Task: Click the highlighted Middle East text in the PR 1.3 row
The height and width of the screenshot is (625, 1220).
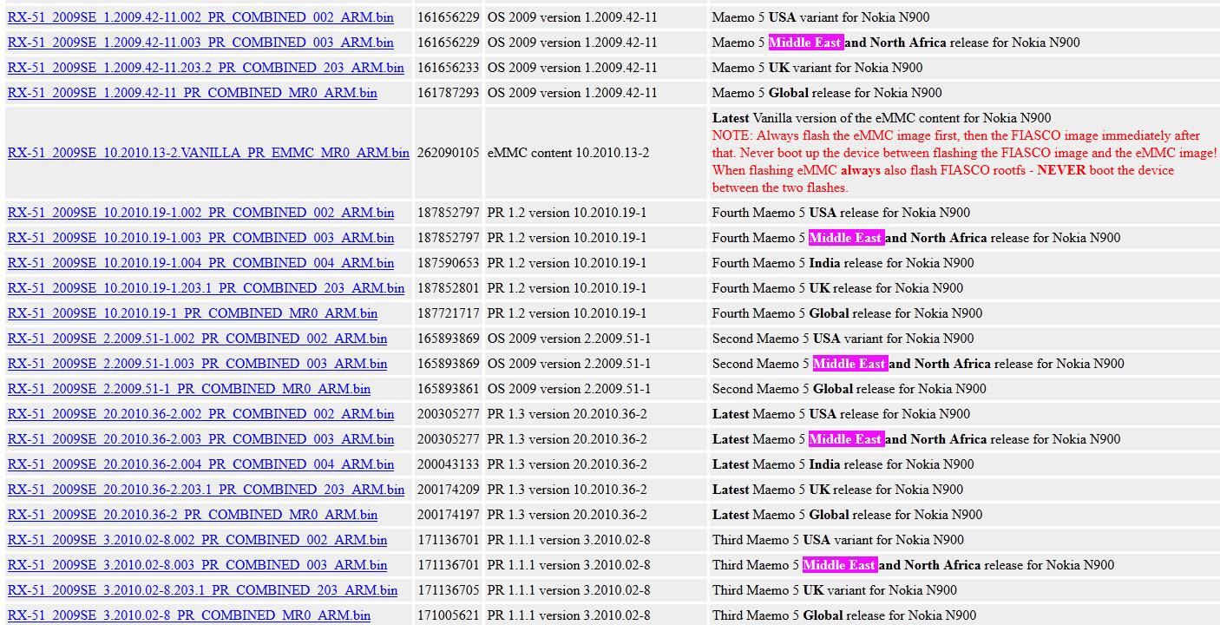Action: point(845,439)
